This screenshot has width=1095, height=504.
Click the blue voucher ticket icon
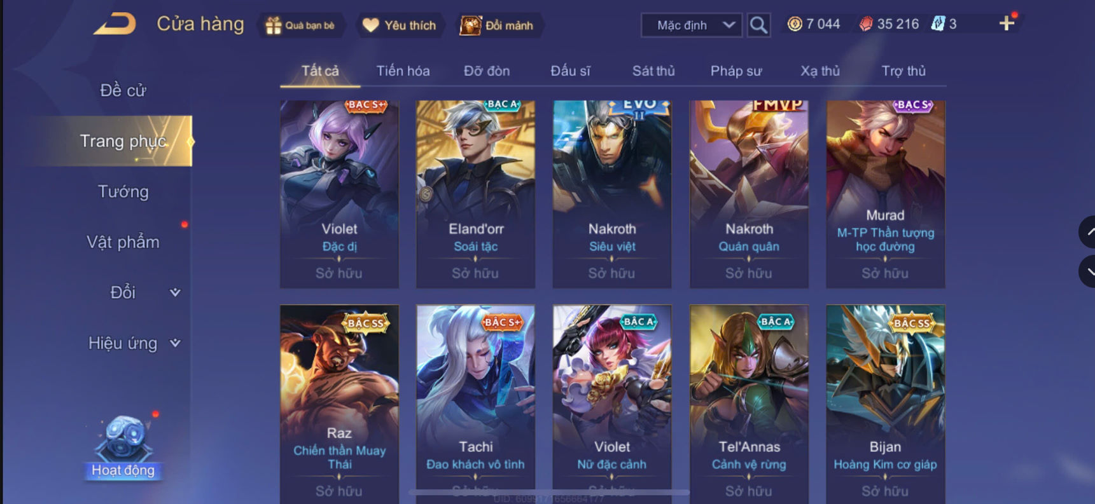click(938, 24)
